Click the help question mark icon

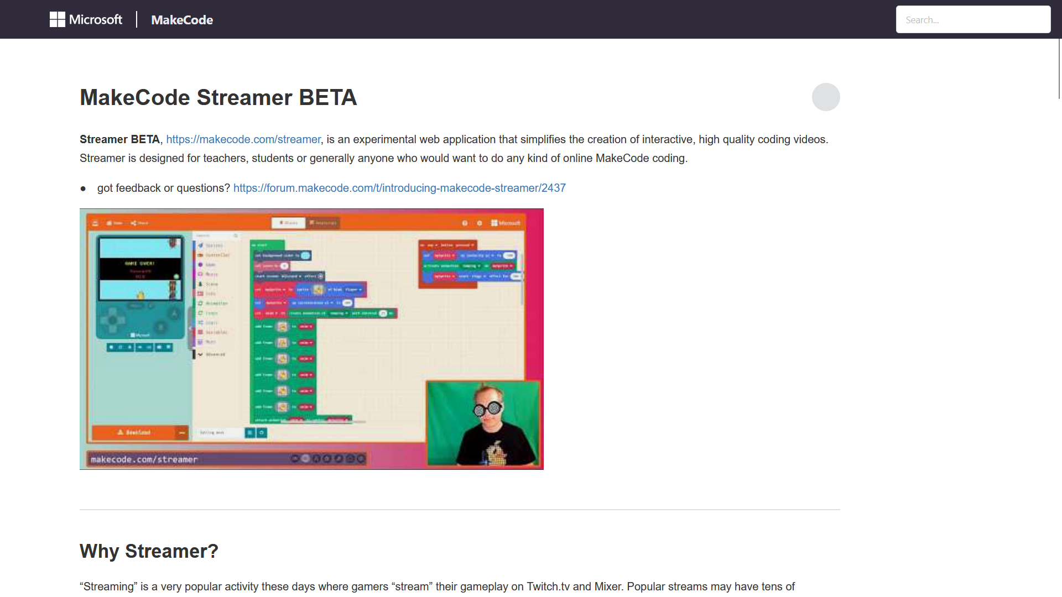click(x=465, y=223)
